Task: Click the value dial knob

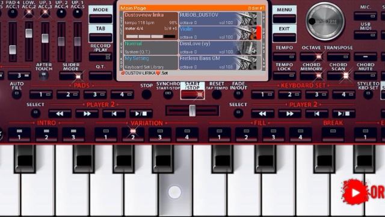Action: (325, 22)
